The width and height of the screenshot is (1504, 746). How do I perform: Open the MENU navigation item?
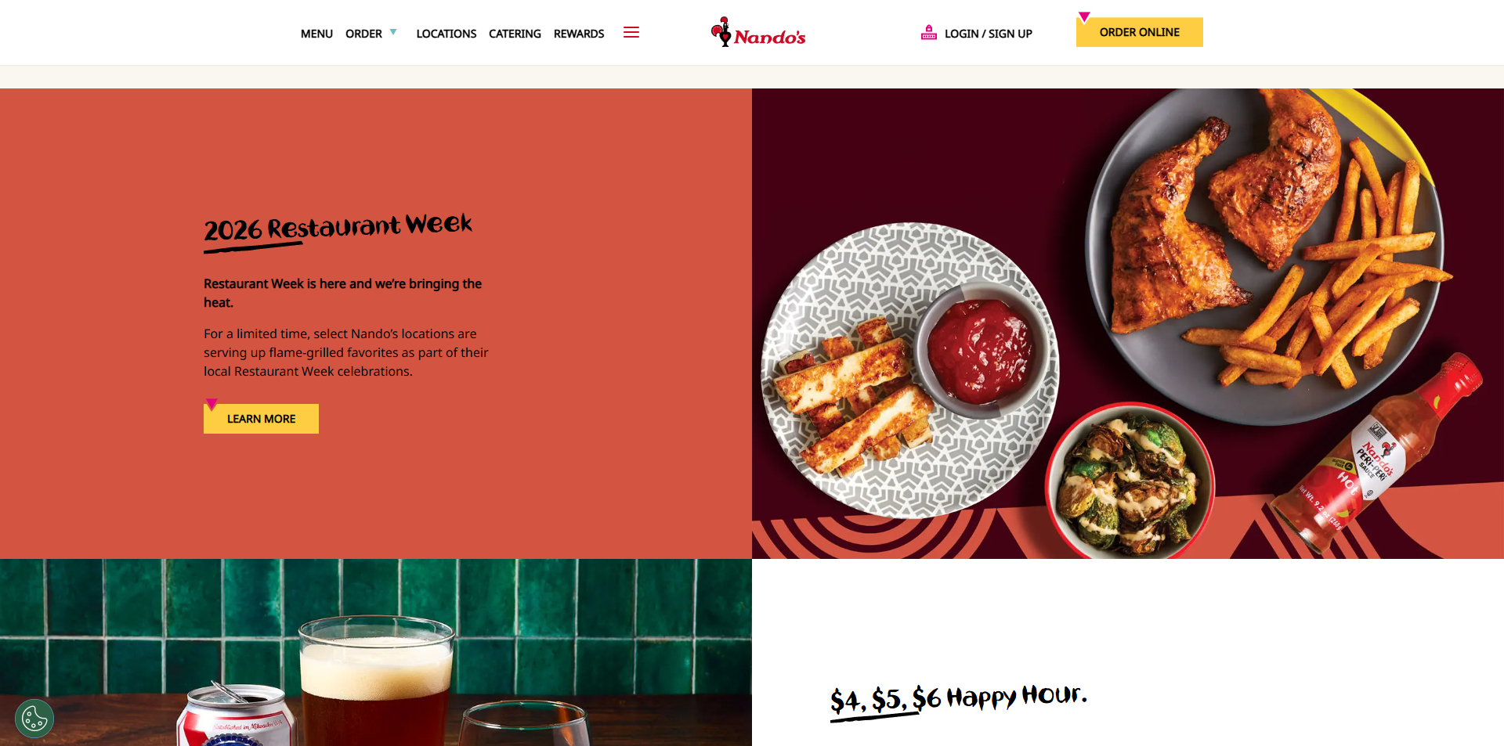(316, 34)
